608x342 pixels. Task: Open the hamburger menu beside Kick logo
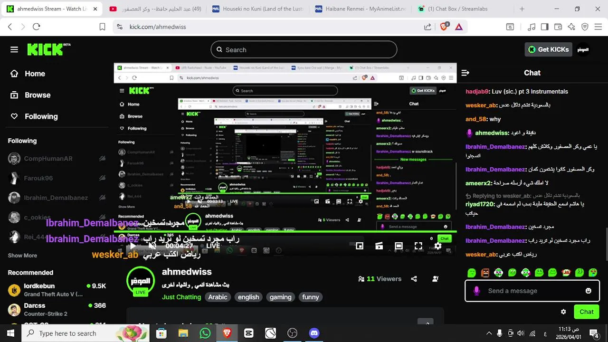[14, 49]
